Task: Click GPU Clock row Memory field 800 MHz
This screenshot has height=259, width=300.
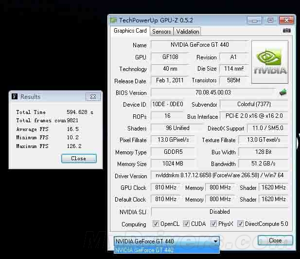Action: [x=220, y=187]
